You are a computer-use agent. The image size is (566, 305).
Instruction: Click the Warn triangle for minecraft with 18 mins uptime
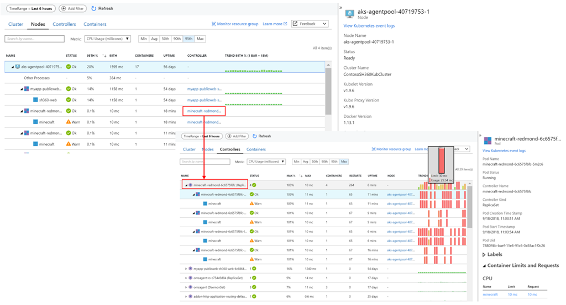(x=69, y=122)
